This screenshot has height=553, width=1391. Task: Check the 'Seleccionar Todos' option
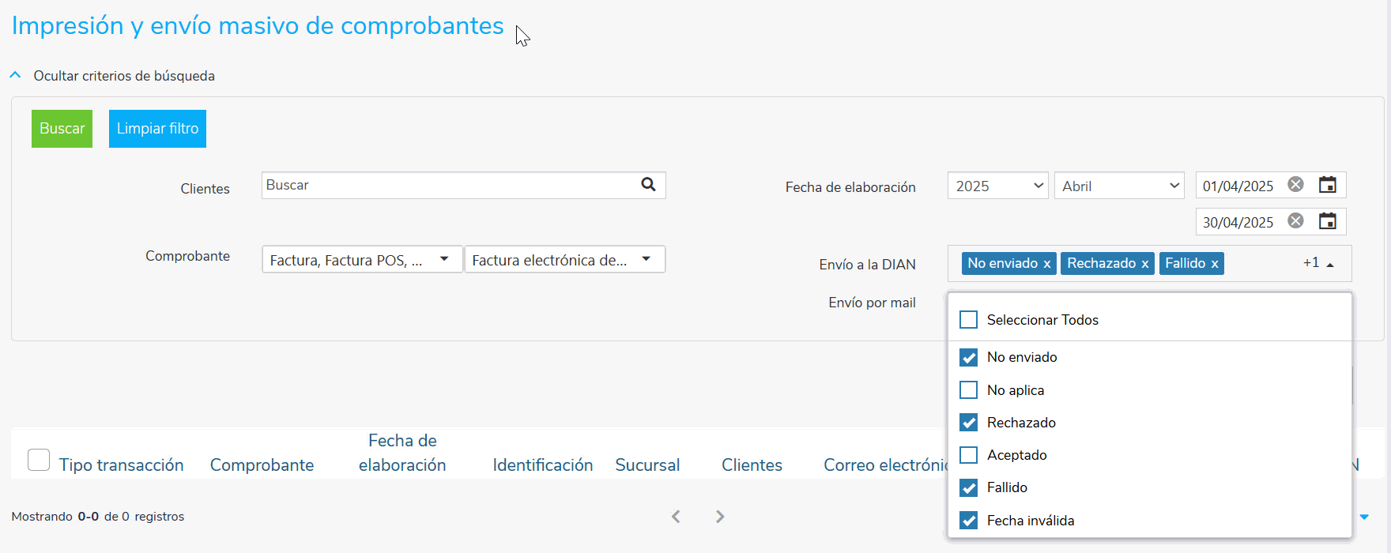click(x=968, y=320)
